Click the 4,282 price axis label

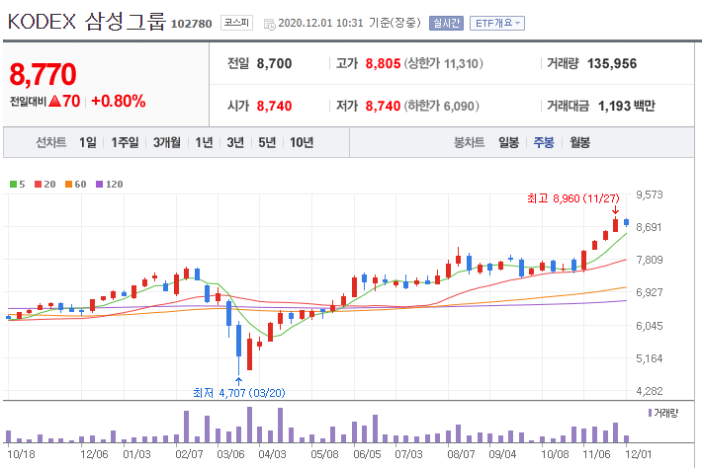[650, 391]
